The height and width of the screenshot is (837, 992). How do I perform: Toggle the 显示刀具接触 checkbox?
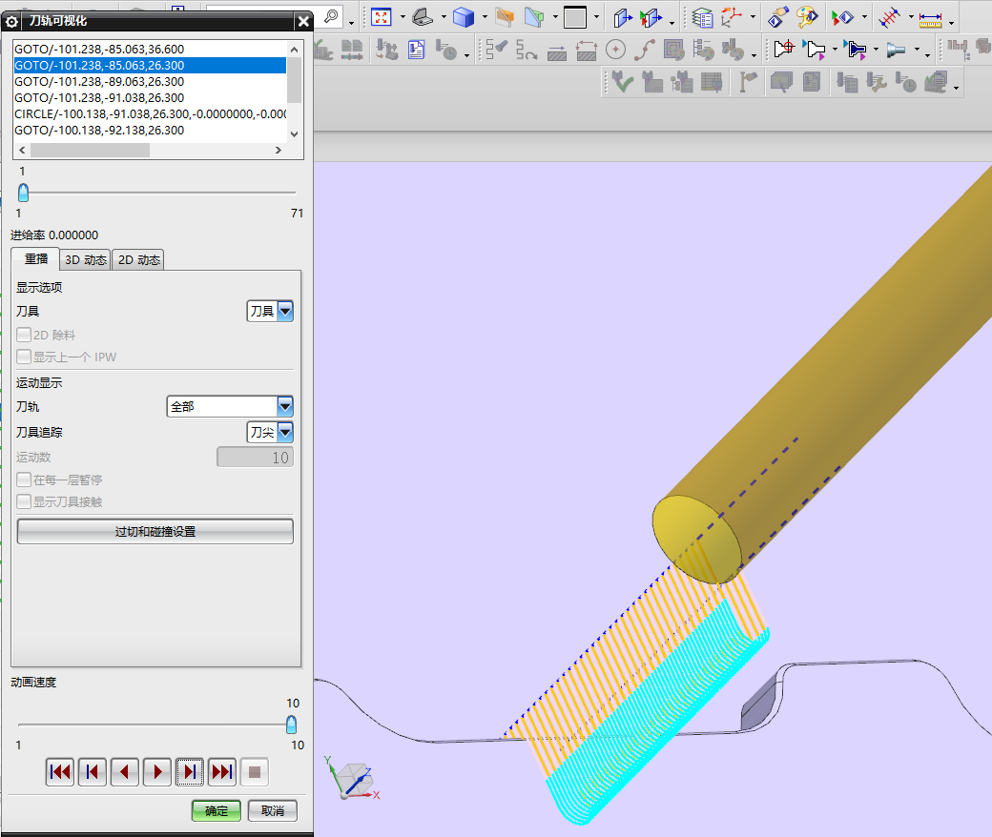pos(24,501)
